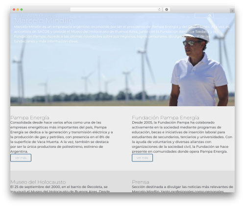Open the Fundación Pampa Energía nav item

click(x=126, y=17)
